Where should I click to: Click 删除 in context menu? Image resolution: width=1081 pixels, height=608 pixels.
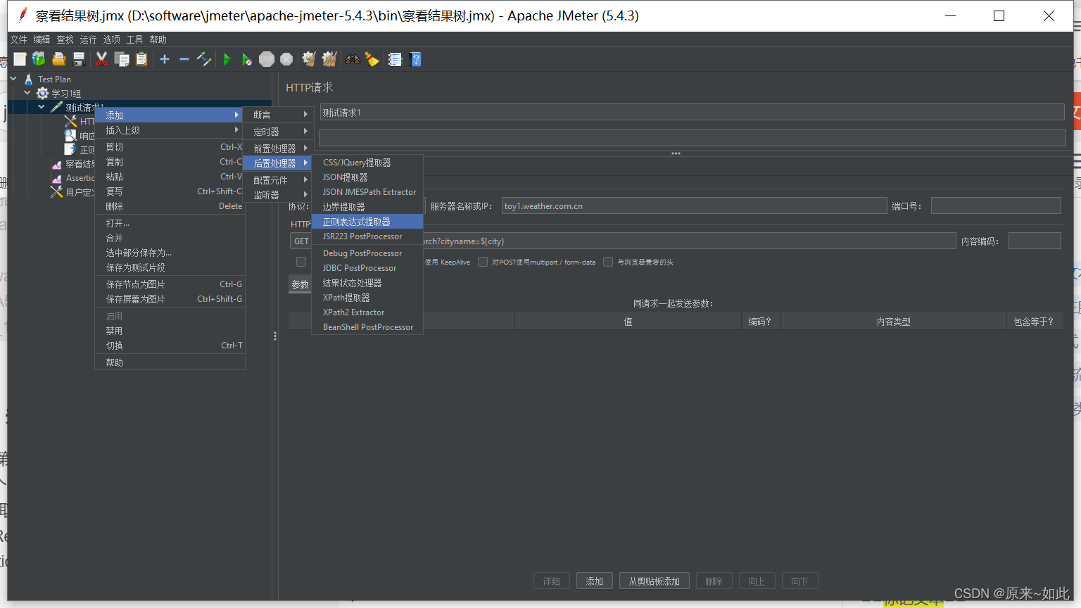[170, 206]
